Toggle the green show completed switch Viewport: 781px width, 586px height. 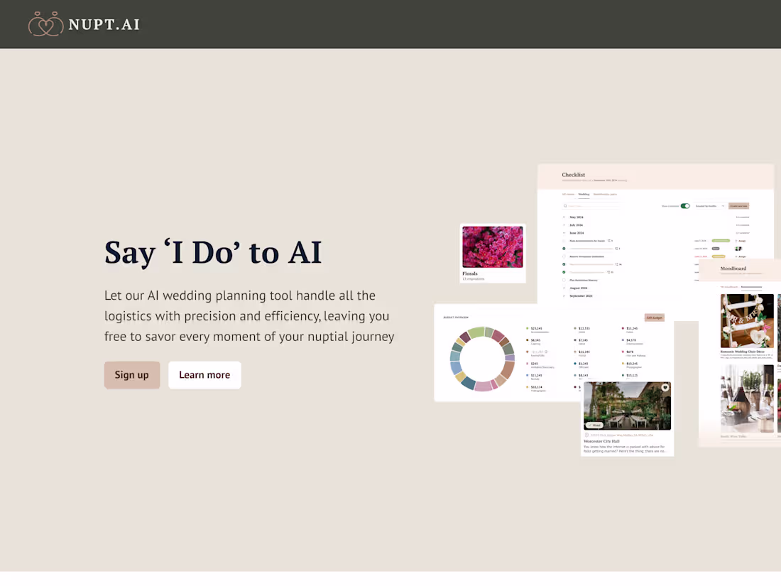[685, 206]
